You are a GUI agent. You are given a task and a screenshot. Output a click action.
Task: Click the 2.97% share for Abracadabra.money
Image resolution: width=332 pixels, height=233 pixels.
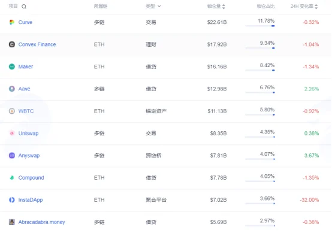coord(267,221)
